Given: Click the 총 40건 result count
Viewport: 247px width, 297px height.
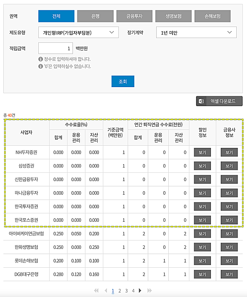Looking at the screenshot, I should pos(9,115).
